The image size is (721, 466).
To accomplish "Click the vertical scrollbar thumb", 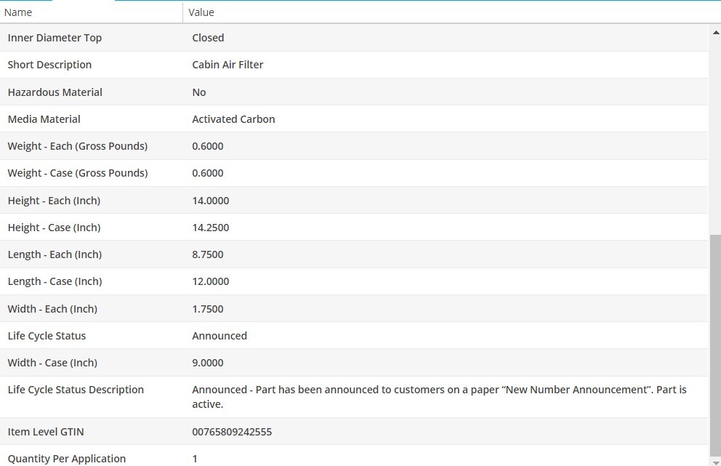I will pyautogui.click(x=715, y=346).
